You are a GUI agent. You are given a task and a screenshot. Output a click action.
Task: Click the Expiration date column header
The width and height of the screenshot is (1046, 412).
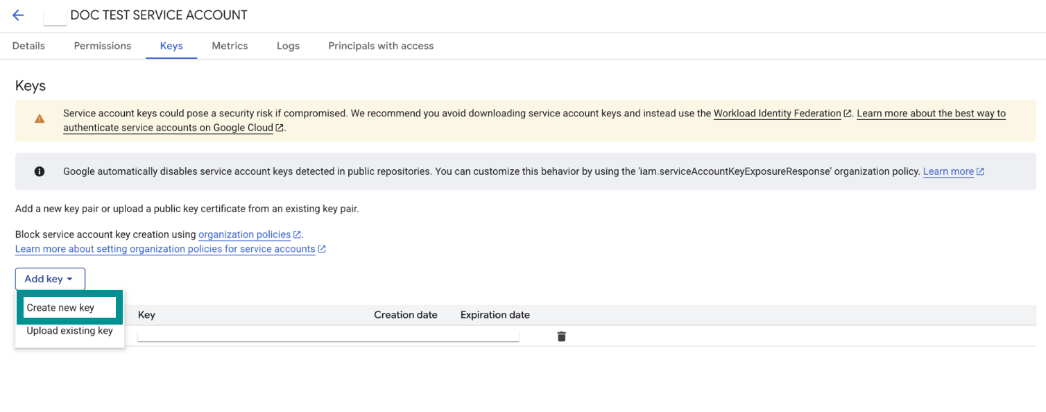[495, 315]
